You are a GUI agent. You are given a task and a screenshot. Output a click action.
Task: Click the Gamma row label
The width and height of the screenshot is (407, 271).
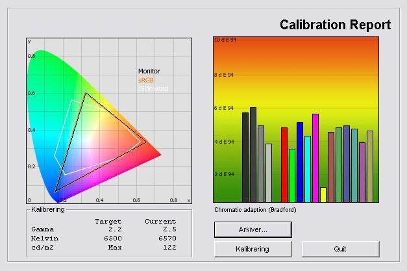pyautogui.click(x=43, y=229)
